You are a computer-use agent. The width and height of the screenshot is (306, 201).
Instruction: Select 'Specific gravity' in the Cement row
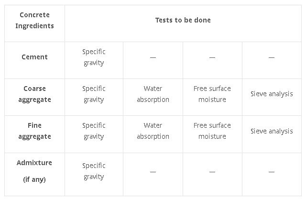point(94,57)
